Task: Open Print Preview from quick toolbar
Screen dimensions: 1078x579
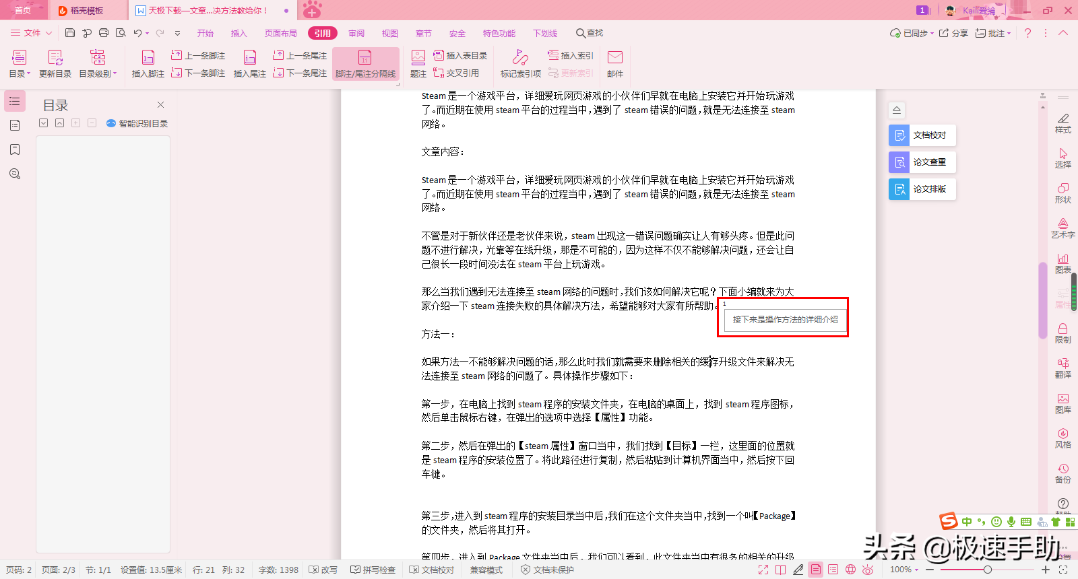Action: click(121, 33)
